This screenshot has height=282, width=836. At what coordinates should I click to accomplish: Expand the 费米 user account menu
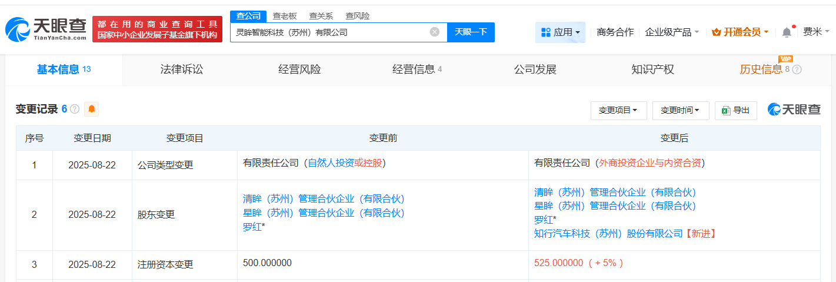tap(816, 32)
